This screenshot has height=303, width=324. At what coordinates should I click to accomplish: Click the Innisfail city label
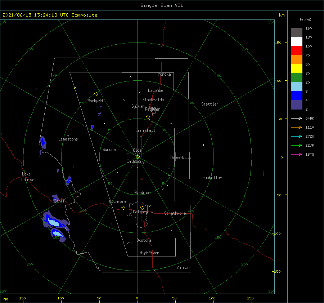point(145,130)
